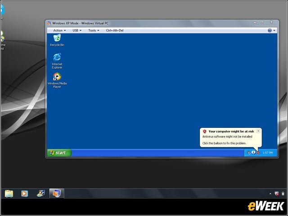Viewport: 288px width, 216px height.
Task: Select the Internet Explorer desktop icon
Action: tap(57, 61)
